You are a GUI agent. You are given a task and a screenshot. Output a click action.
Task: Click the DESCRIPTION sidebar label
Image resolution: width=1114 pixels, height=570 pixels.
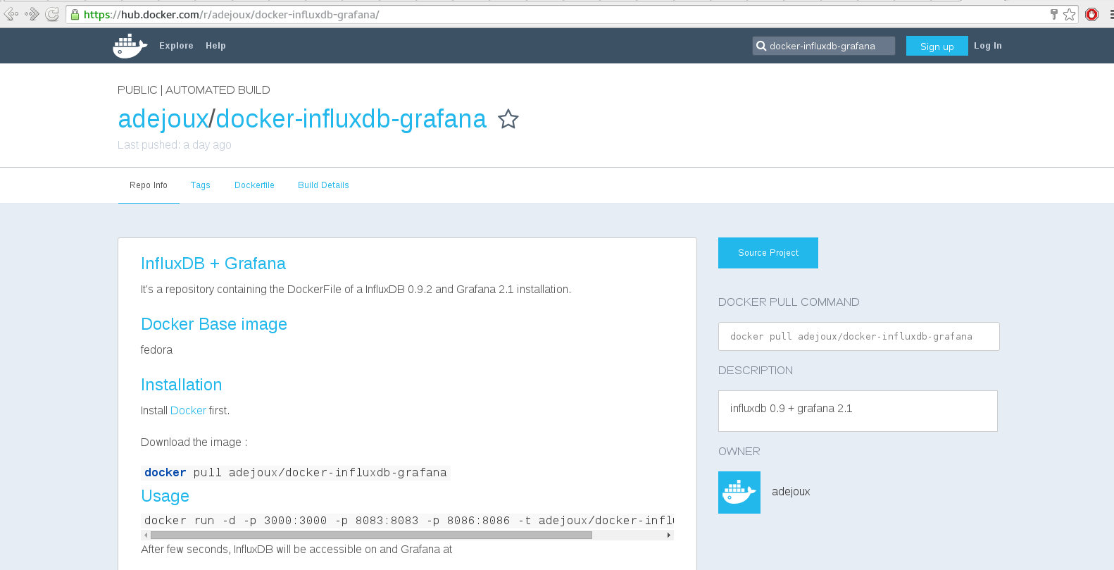[756, 371]
